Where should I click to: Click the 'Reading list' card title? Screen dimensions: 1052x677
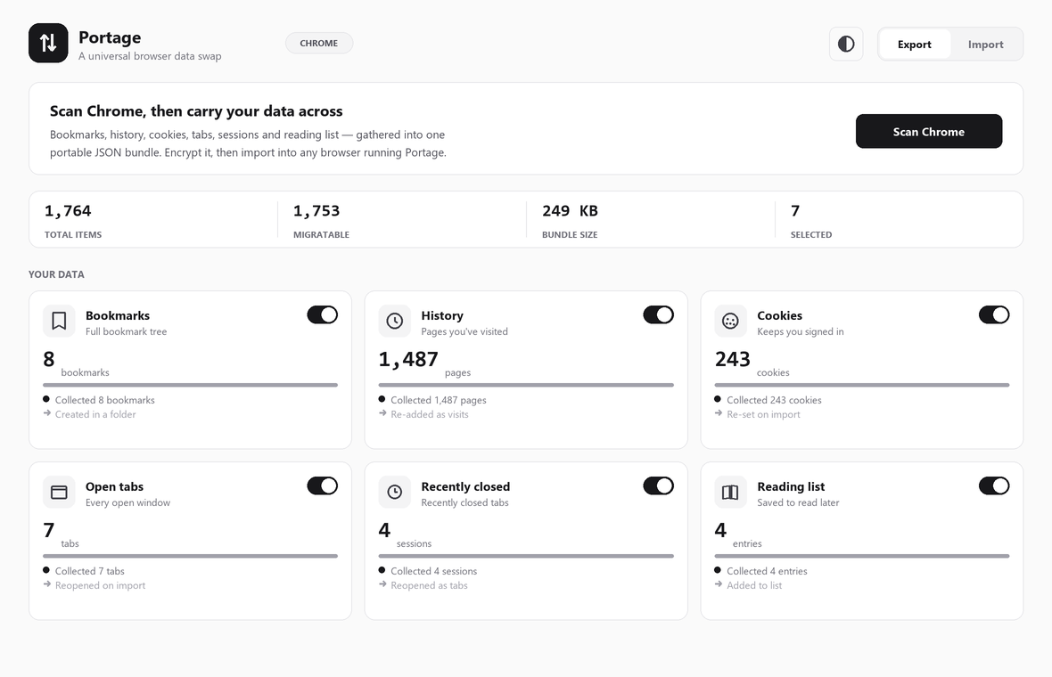pos(791,486)
